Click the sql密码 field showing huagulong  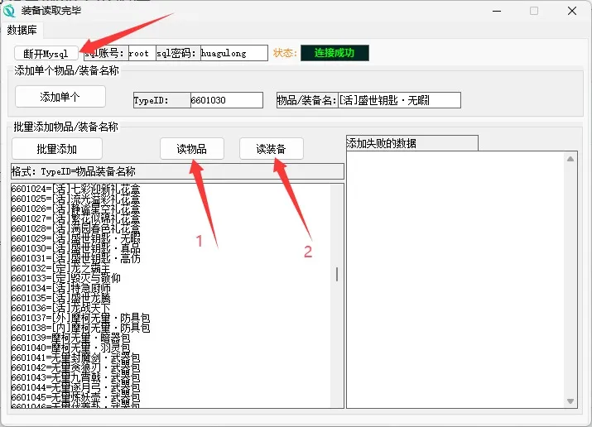tap(233, 53)
